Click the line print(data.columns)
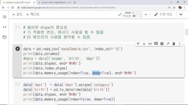188x105 pixels. (41, 54)
